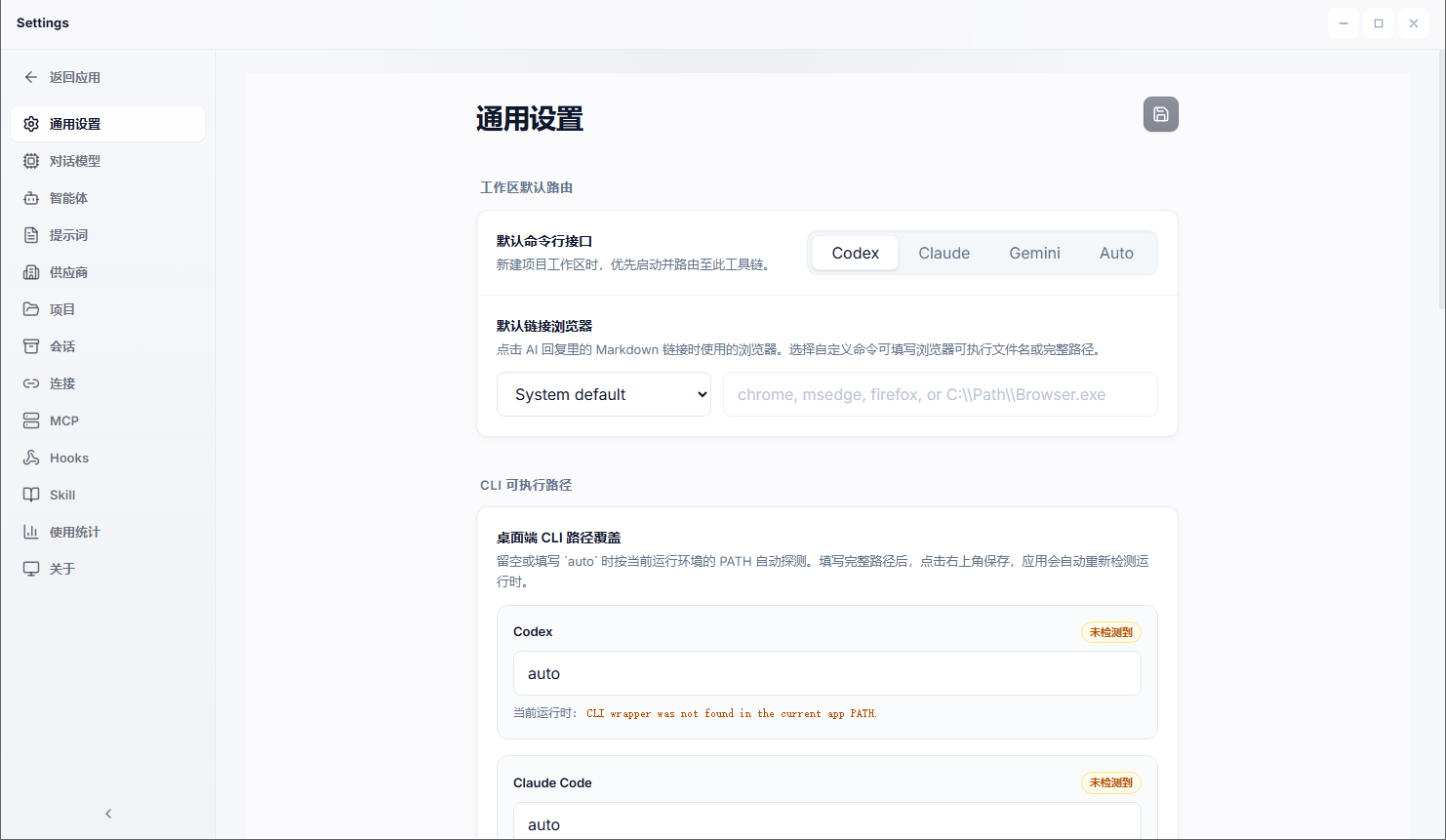Maximize the Settings window
Viewport: 1446px width, 840px height.
(x=1379, y=23)
